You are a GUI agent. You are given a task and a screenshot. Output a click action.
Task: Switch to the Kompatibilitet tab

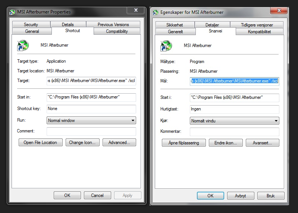click(x=260, y=32)
